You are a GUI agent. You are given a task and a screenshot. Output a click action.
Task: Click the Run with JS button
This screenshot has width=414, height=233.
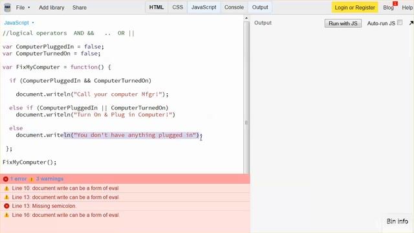[x=343, y=23]
